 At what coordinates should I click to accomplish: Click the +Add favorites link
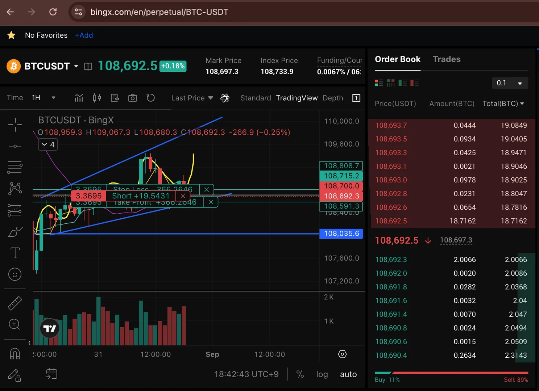84,35
